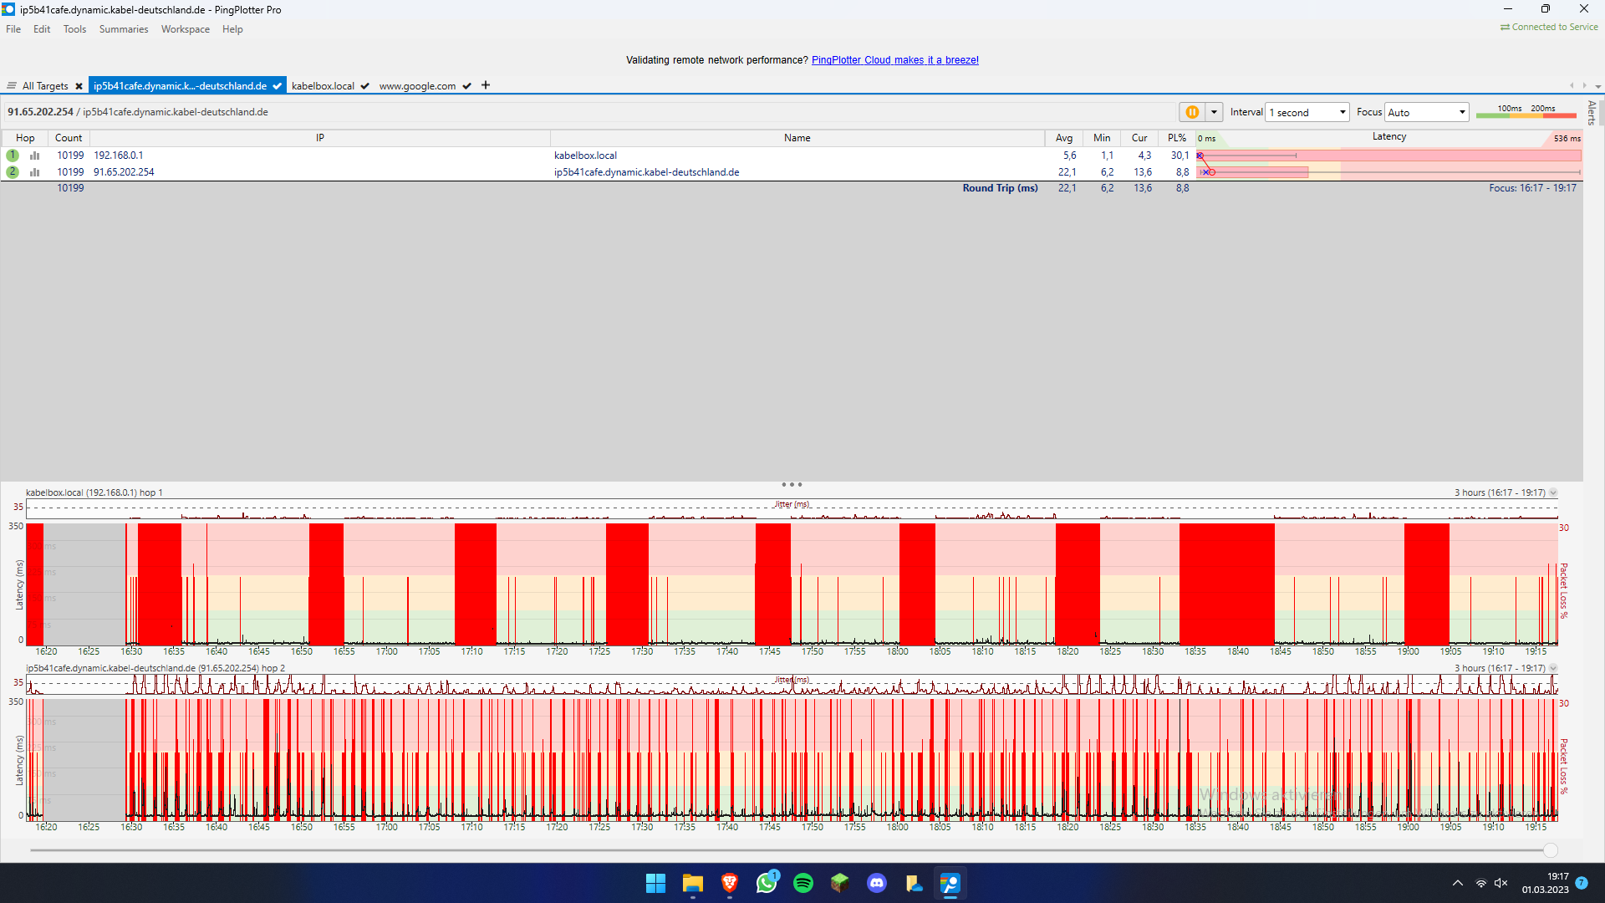Toggle tracing on the kabelbox.local tab checkmark
1605x903 pixels.
tap(364, 85)
